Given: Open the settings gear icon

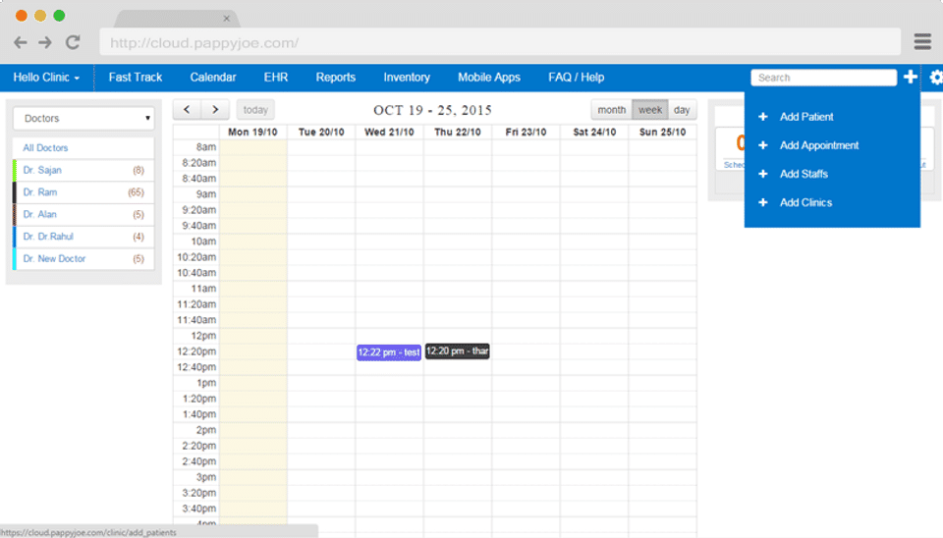Looking at the screenshot, I should point(936,77).
